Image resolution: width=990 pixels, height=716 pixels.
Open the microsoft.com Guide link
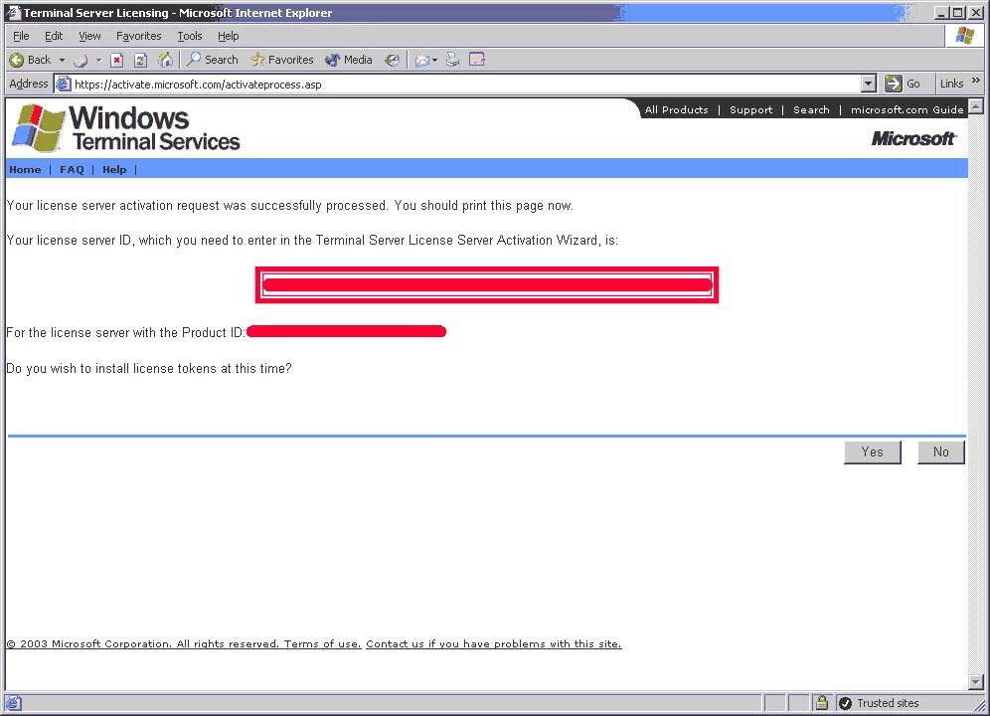907,110
